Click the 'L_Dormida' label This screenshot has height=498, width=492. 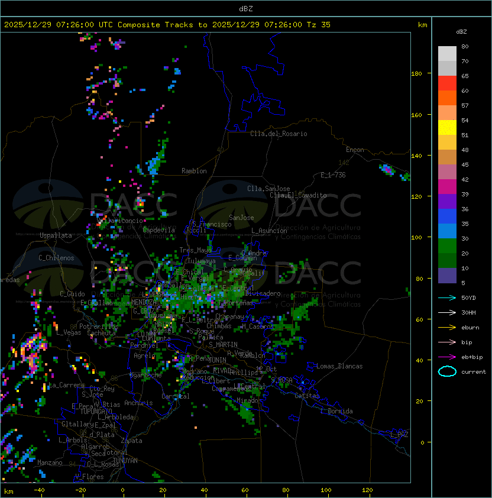tap(336, 411)
